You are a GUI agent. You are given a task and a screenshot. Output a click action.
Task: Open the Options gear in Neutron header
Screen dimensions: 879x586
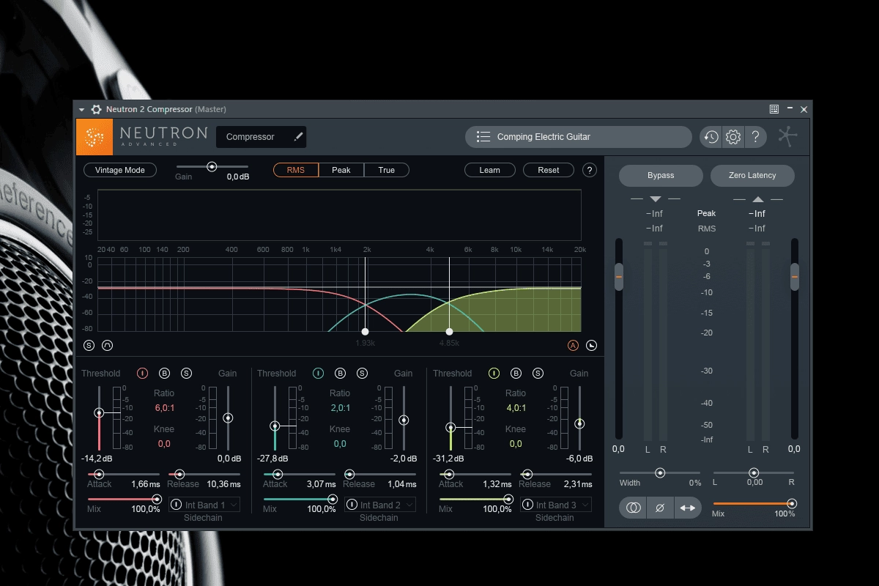point(733,137)
